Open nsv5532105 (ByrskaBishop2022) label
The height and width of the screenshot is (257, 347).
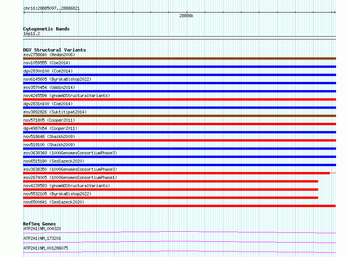[57, 194]
